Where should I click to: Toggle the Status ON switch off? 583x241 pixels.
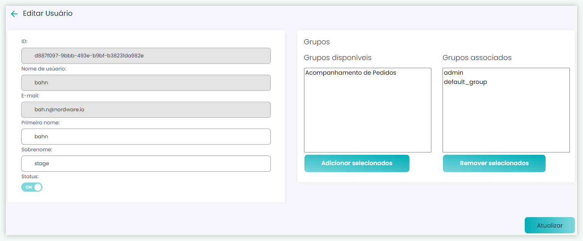tap(32, 187)
